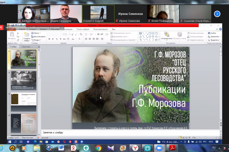Click the Заметки к слайду notes field

130,132
